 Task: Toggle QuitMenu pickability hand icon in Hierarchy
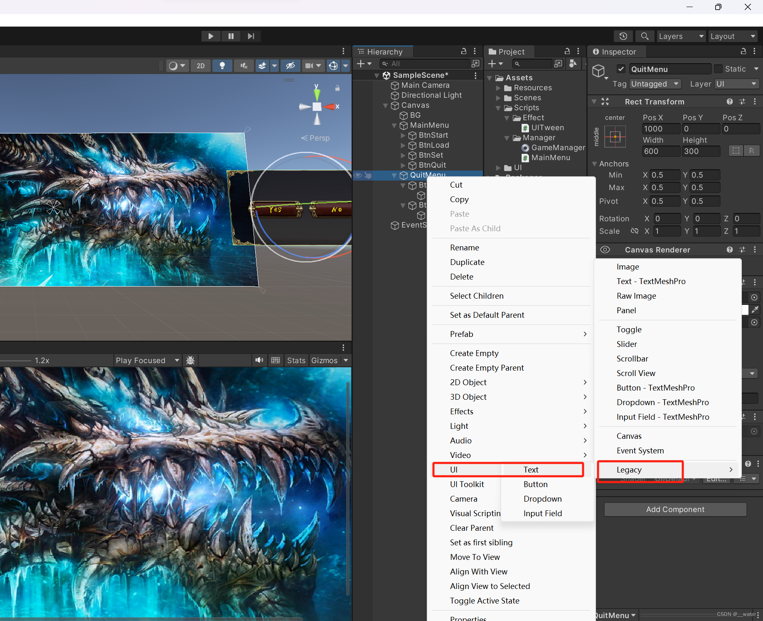(368, 175)
